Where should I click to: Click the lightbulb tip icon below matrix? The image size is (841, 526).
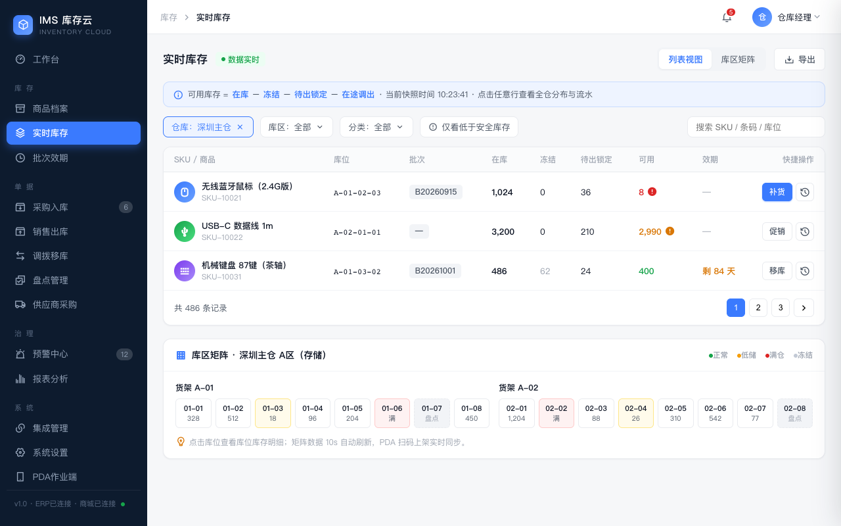(181, 442)
